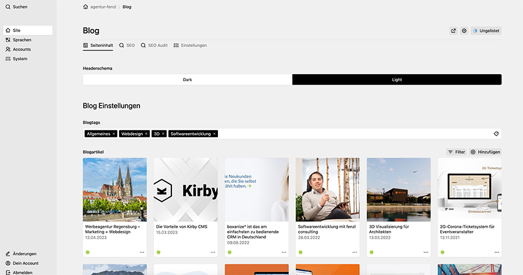523x275 pixels.
Task: Remove the Softwareentwicklung tag
Action: tap(214, 134)
